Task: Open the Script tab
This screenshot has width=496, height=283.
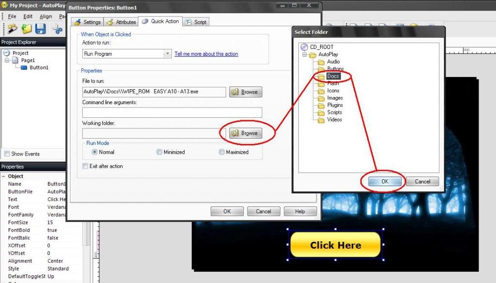Action: coord(196,22)
